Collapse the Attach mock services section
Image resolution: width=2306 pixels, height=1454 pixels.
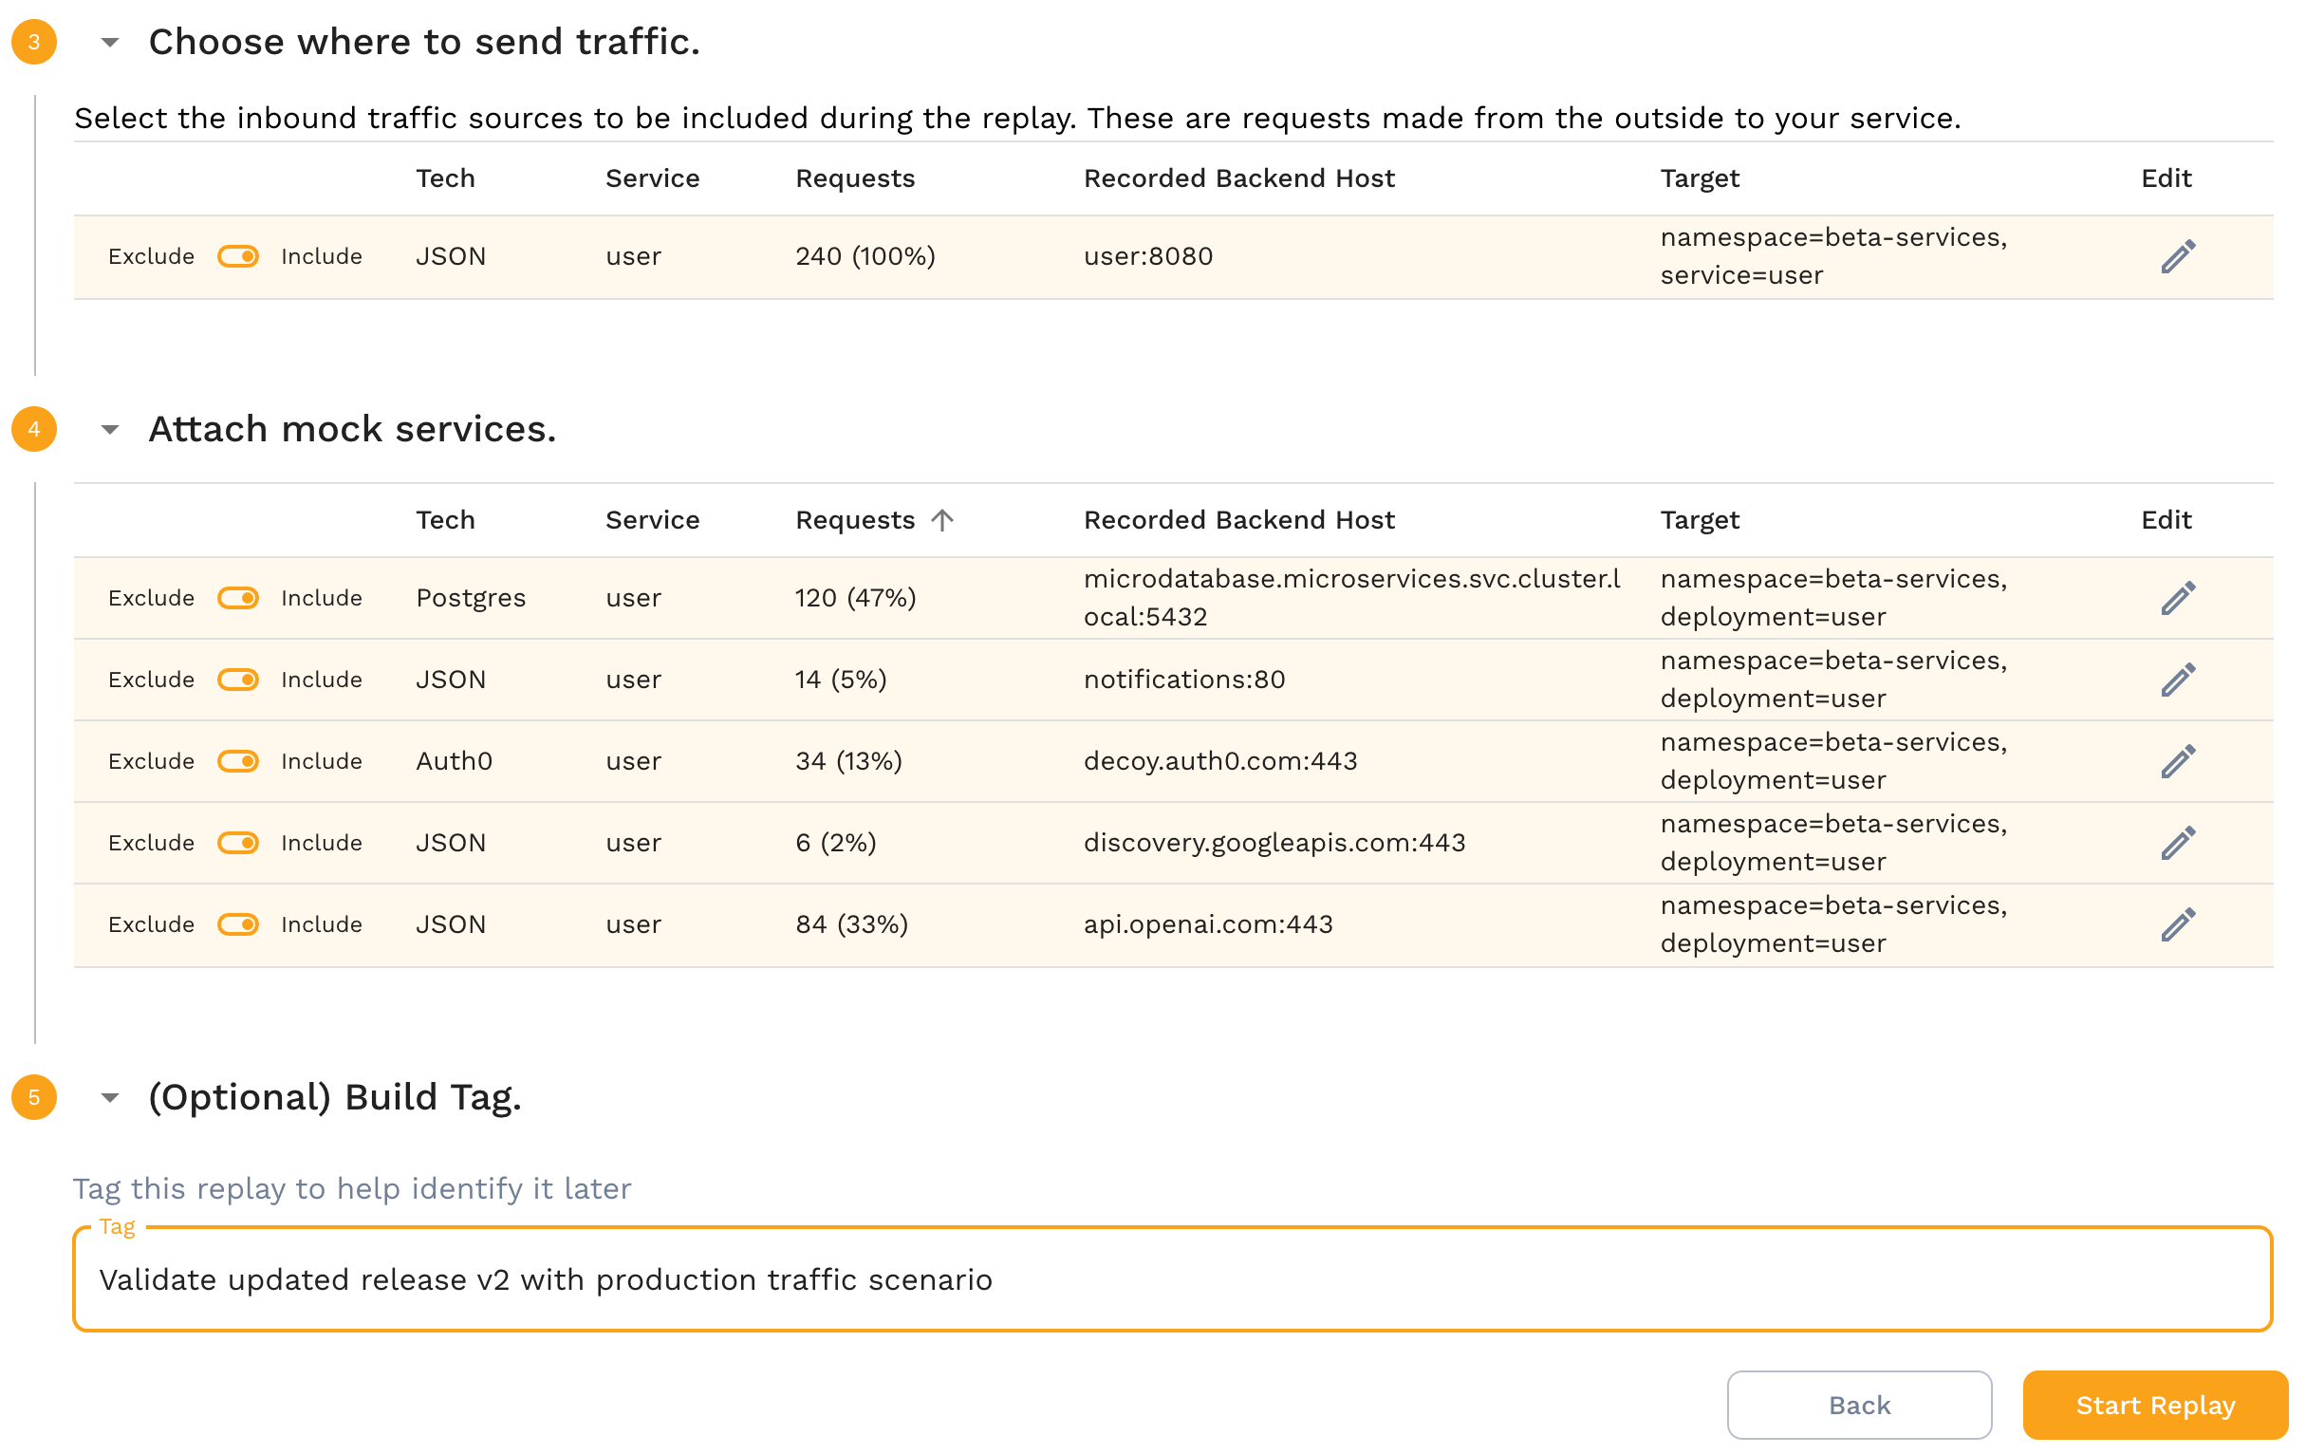click(110, 429)
